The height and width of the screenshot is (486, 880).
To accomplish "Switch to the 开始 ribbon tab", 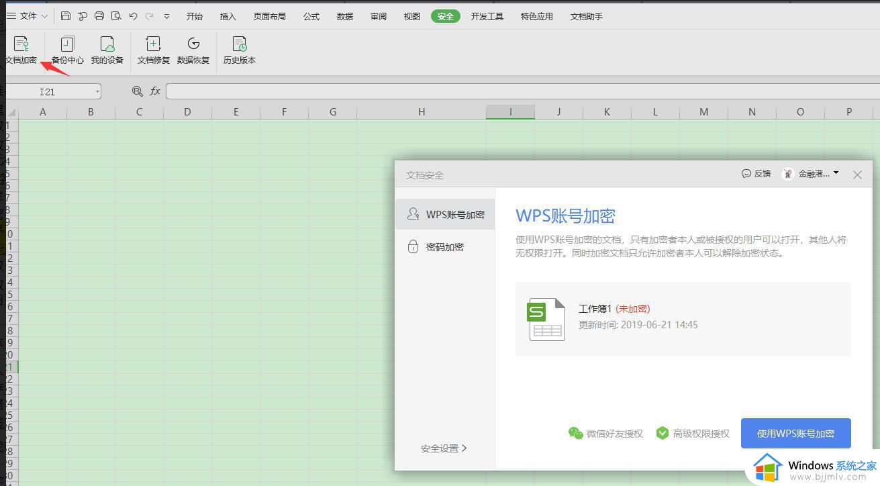I will (x=195, y=16).
